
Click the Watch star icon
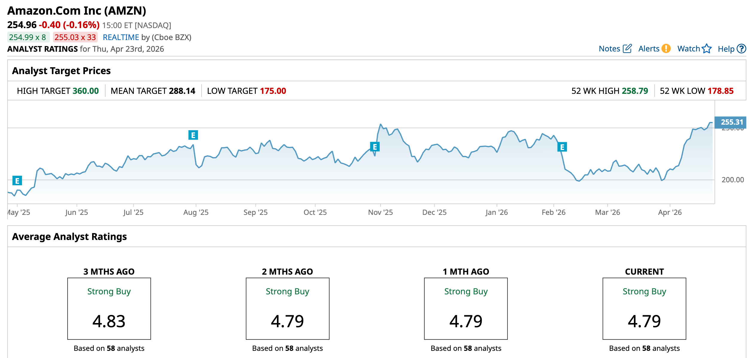[x=707, y=49]
